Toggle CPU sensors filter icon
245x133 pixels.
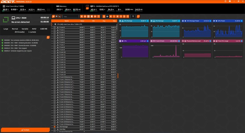click(82, 16)
